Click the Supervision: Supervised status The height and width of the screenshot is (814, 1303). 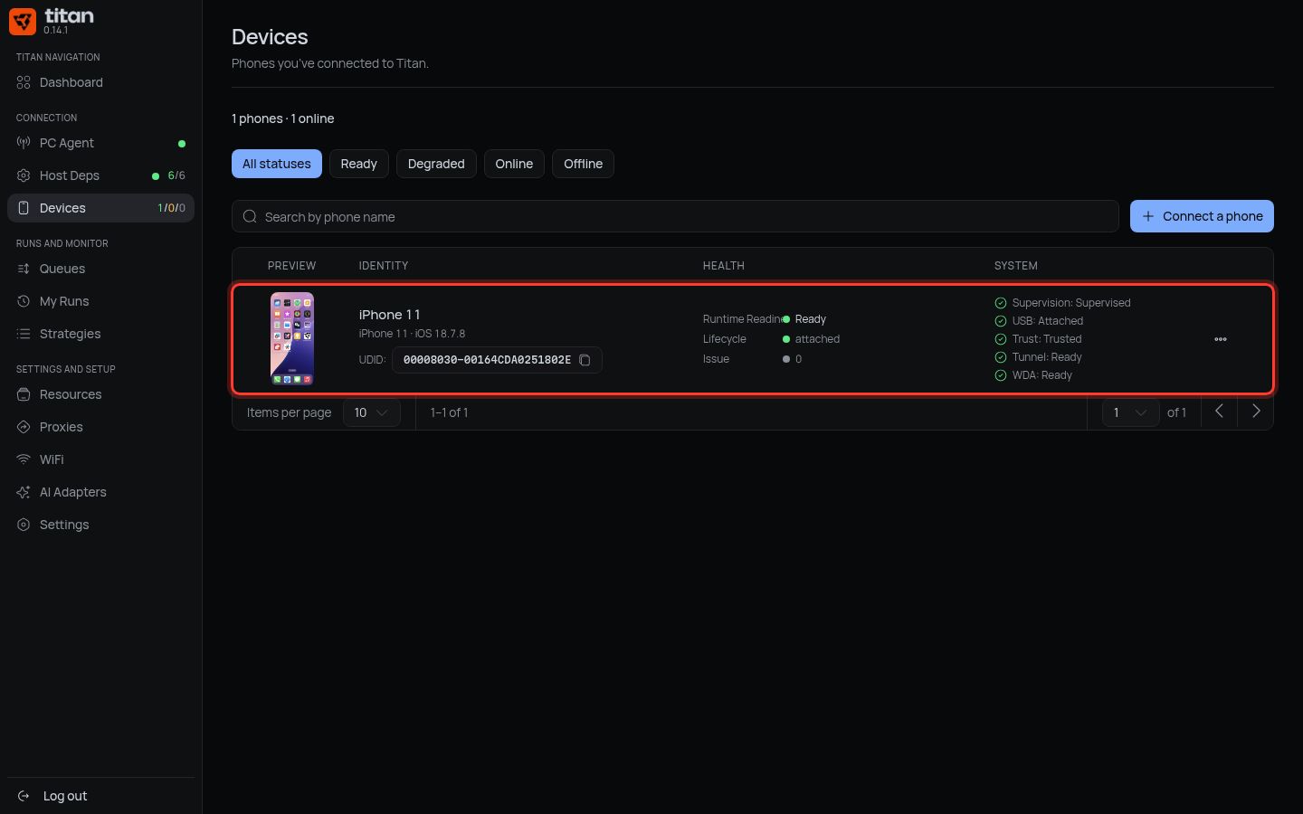pos(1071,303)
